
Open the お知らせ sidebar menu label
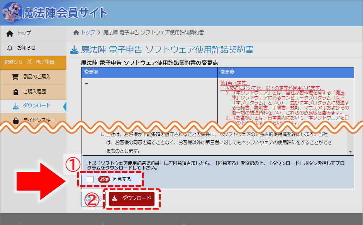(x=26, y=48)
